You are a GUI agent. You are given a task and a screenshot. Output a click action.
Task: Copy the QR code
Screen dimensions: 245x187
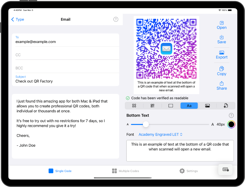pyautogui.click(x=222, y=71)
